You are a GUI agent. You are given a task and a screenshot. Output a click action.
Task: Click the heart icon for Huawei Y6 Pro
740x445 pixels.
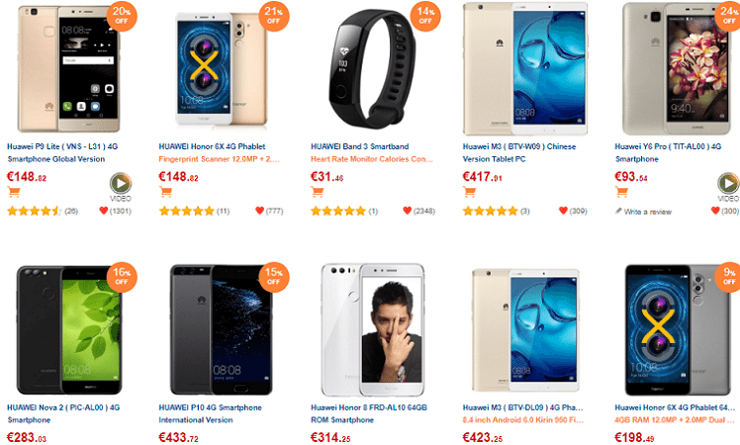tap(715, 211)
